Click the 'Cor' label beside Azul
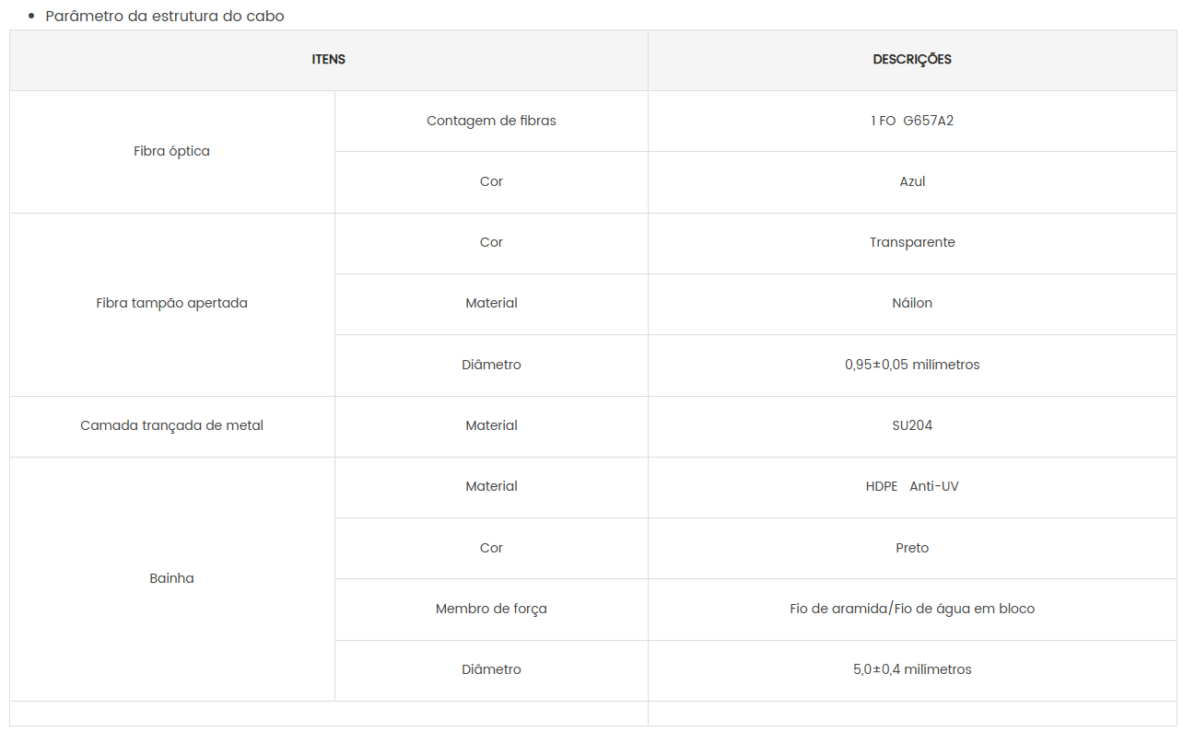1183x732 pixels. (x=491, y=181)
